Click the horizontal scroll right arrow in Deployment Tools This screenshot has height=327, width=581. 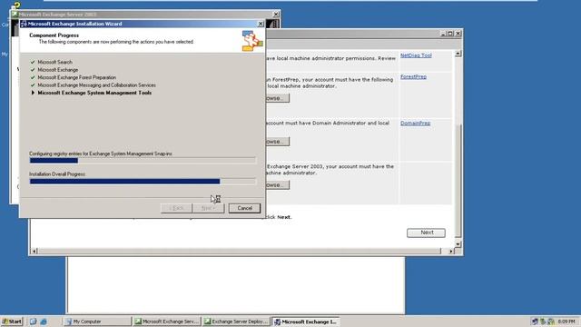(451, 251)
